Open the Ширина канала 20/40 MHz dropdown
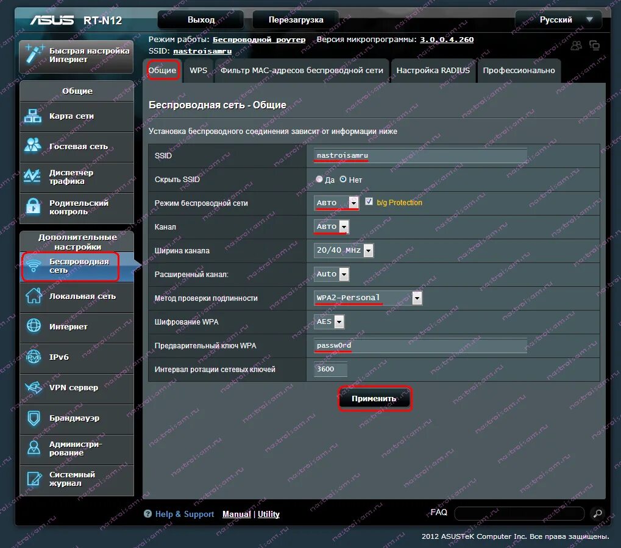 coord(343,250)
